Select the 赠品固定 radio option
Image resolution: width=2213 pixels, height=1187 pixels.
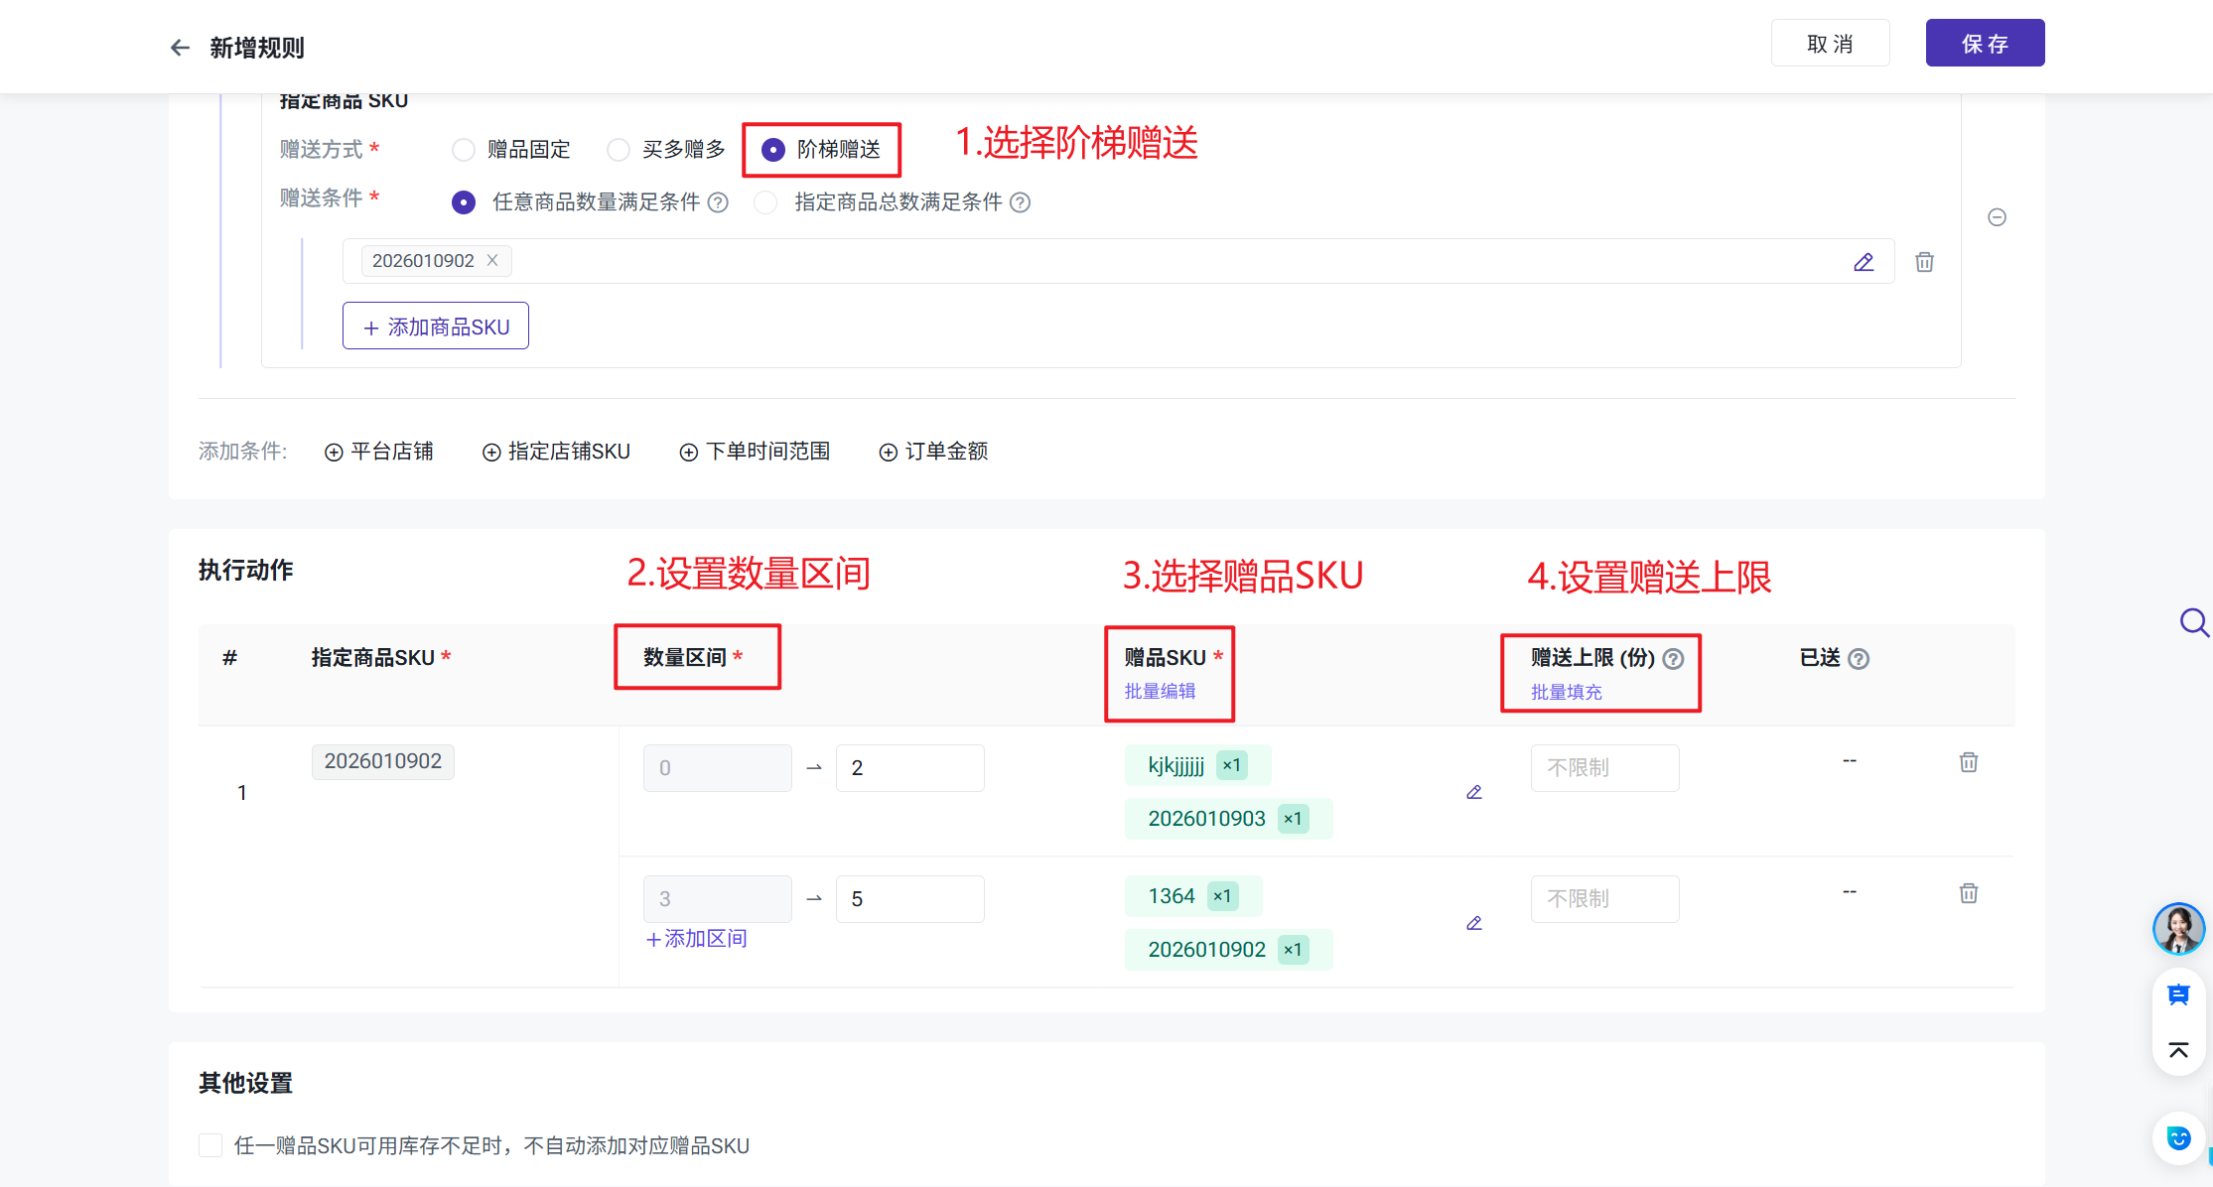coord(464,150)
